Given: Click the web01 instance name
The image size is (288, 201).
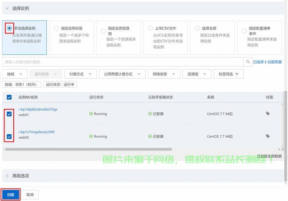Looking at the screenshot, I should pyautogui.click(x=24, y=115).
